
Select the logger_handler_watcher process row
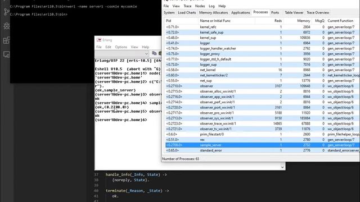262,49
